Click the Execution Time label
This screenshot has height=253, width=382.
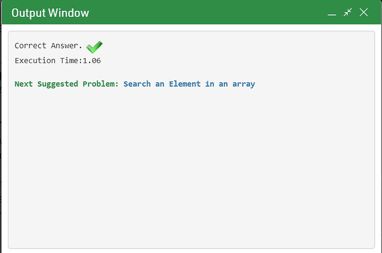click(48, 61)
